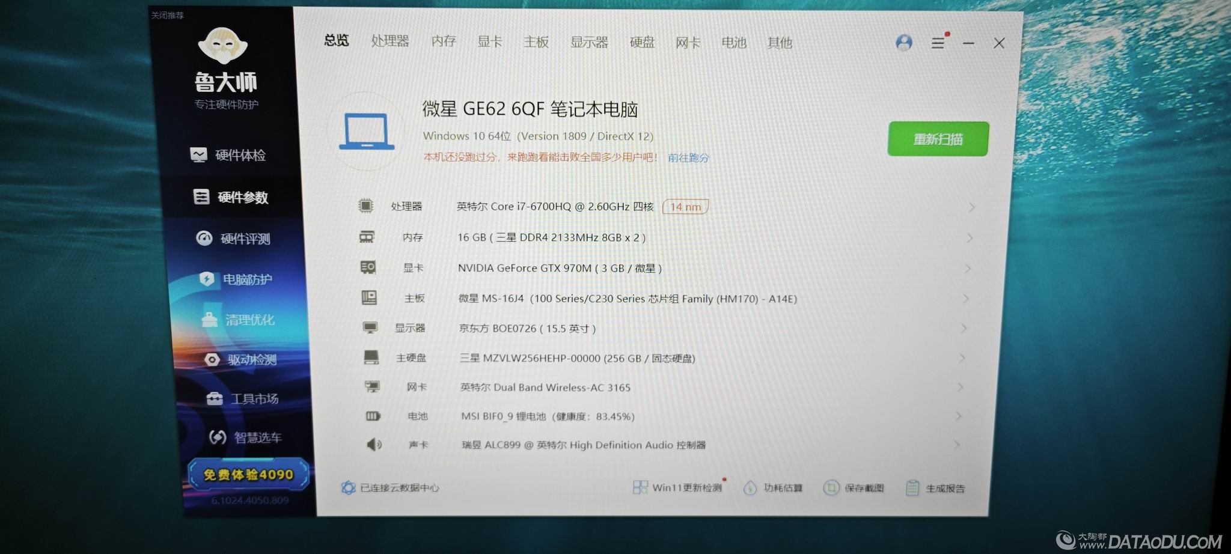This screenshot has width=1231, height=554.
Task: Switch to the 主板 tab
Action: click(x=536, y=41)
